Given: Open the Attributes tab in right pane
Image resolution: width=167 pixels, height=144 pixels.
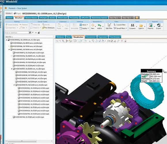Looking at the screenshot, I should 60,37.
